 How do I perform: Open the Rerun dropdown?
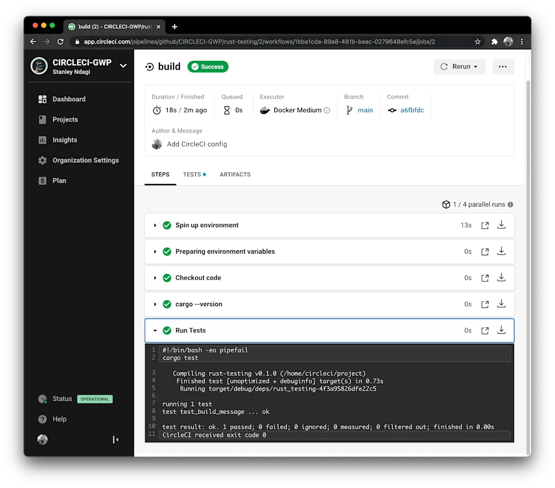[459, 66]
